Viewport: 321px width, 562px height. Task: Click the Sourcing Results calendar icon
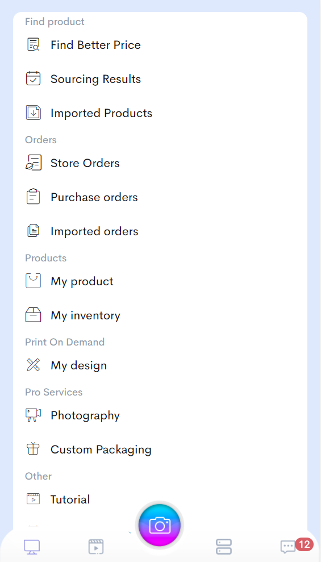(34, 78)
